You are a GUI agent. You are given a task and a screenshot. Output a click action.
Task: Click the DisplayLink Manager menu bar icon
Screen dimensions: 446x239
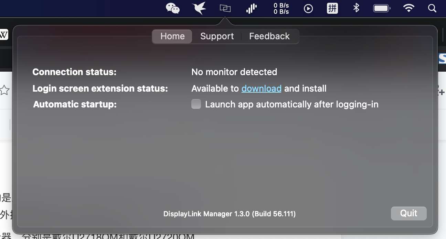pyautogui.click(x=225, y=8)
